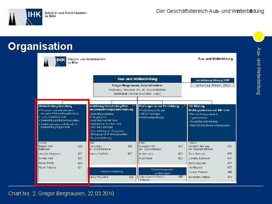Click the 'IHK.Bildung' column heading

[x=196, y=106]
